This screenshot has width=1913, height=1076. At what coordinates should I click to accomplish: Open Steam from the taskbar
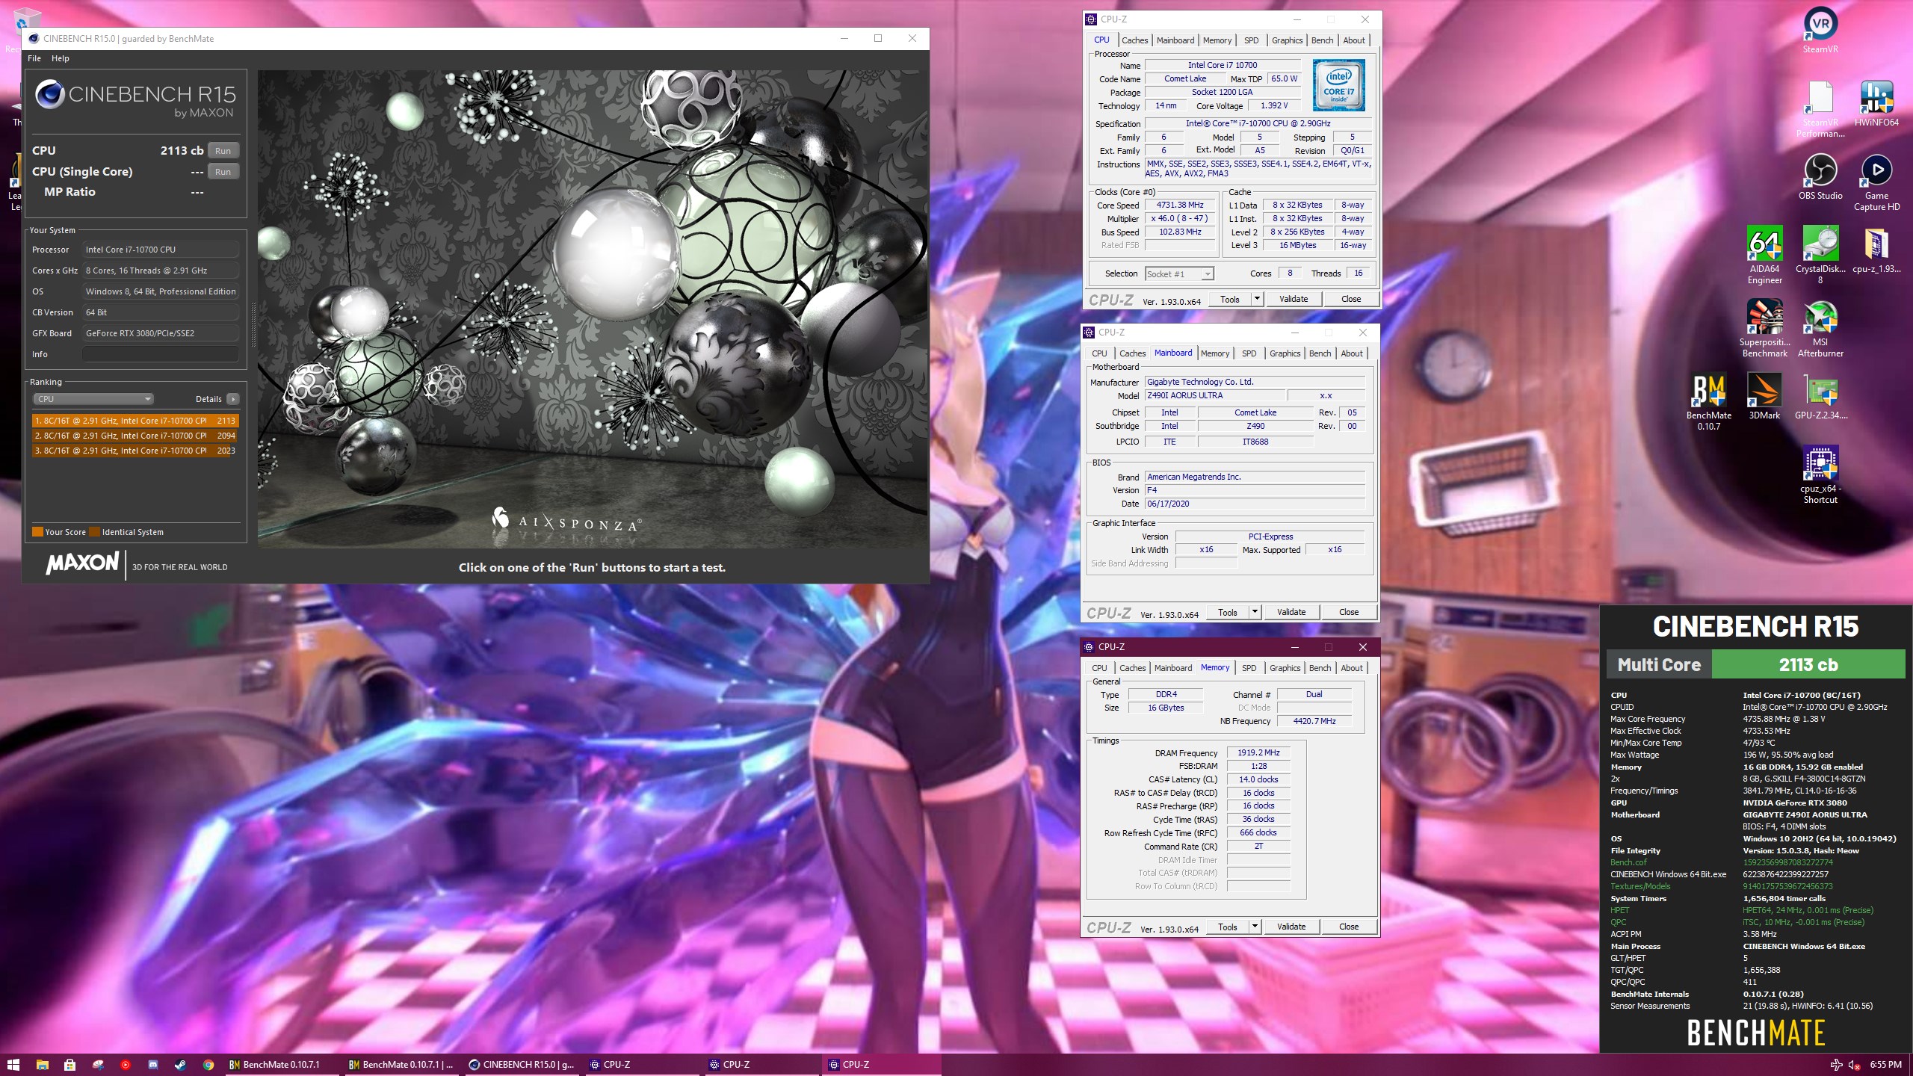pos(180,1064)
